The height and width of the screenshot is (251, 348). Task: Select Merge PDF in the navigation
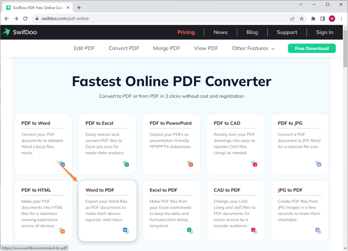tap(167, 48)
